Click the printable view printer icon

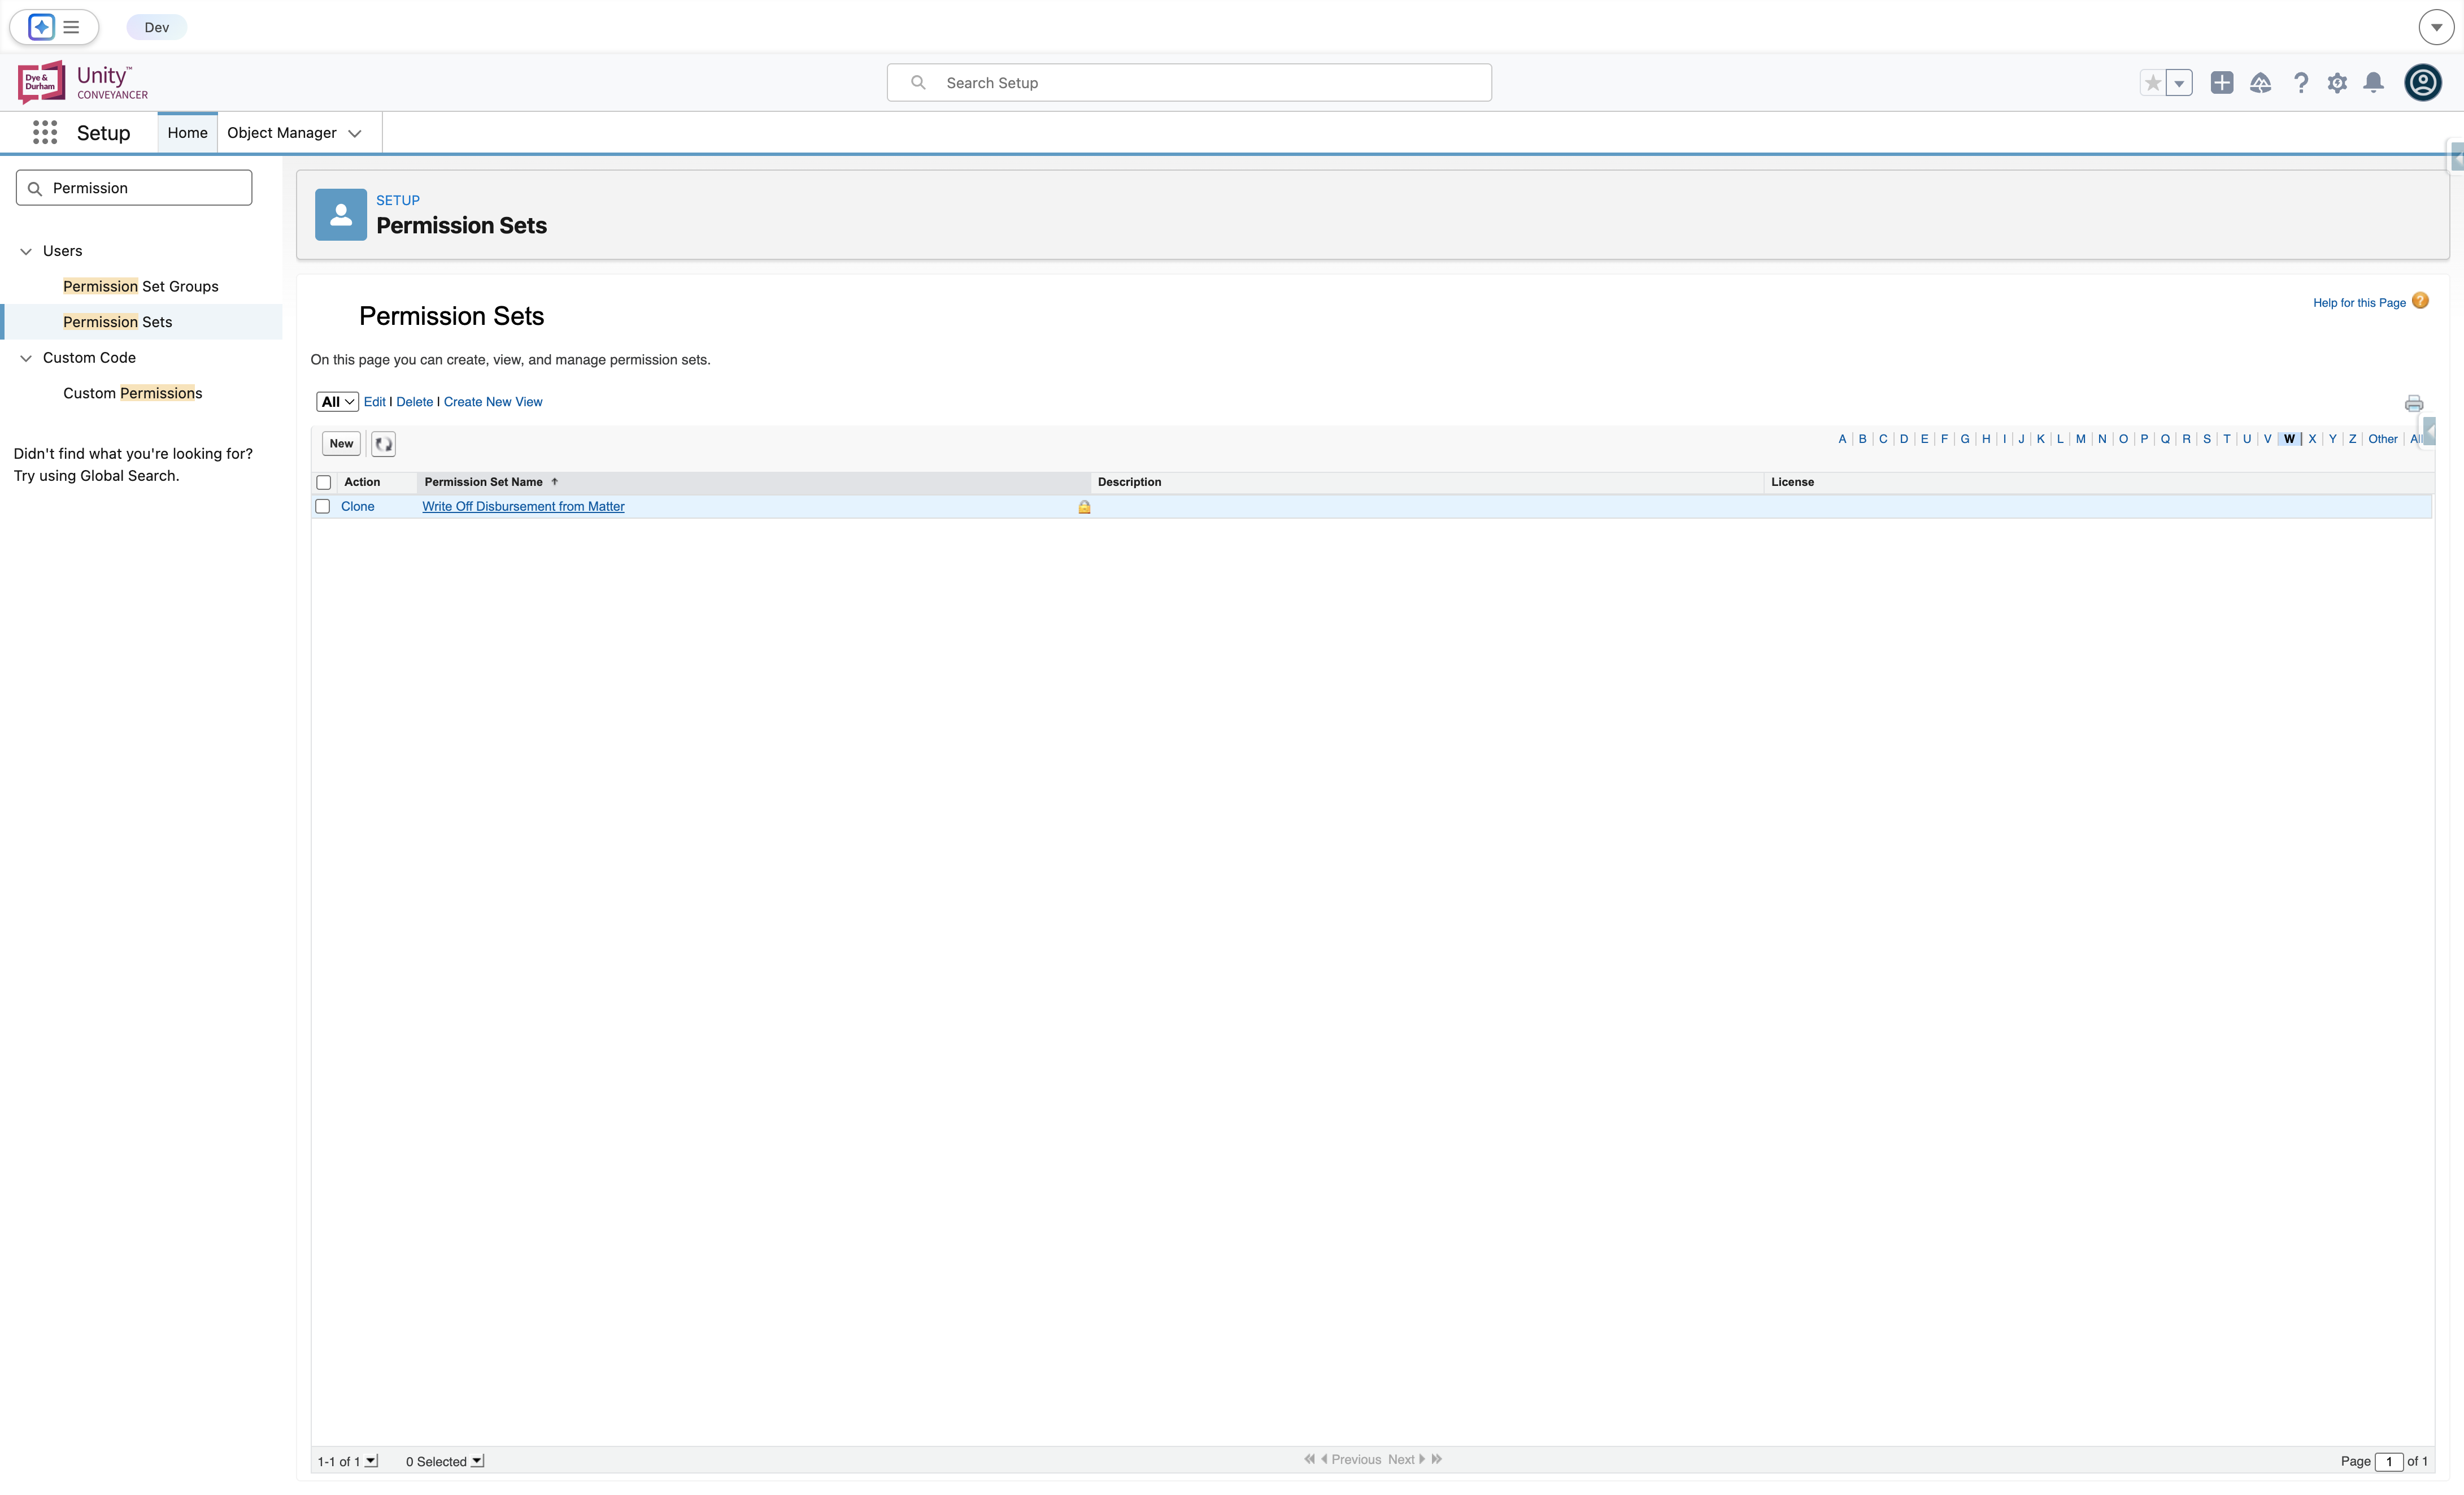coord(2413,404)
